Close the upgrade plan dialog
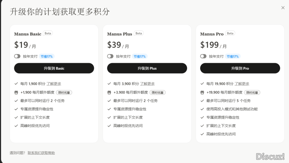 click(283, 8)
